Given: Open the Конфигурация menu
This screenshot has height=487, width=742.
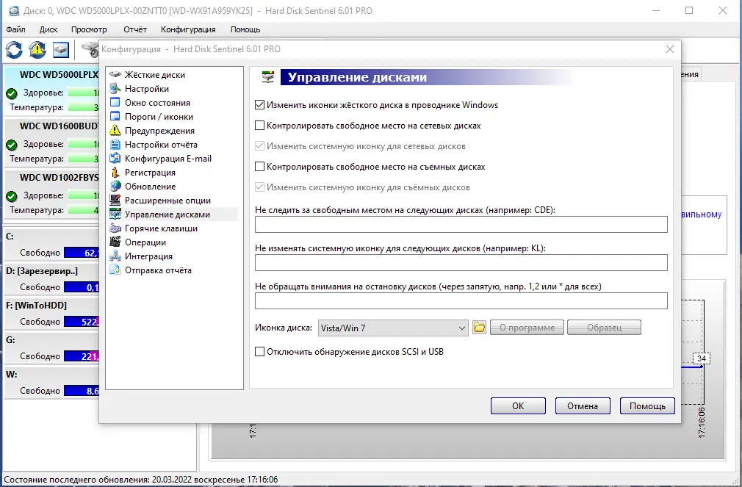Looking at the screenshot, I should click(x=188, y=29).
